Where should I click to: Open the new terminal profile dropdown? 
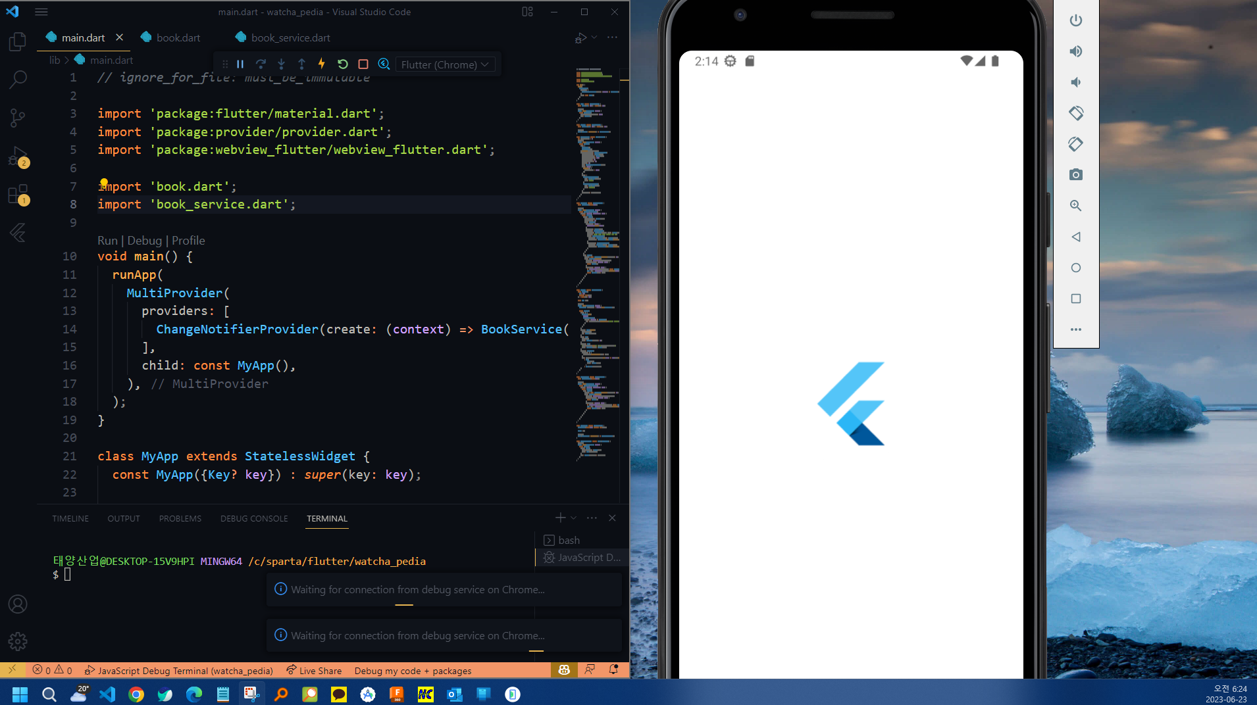click(573, 518)
